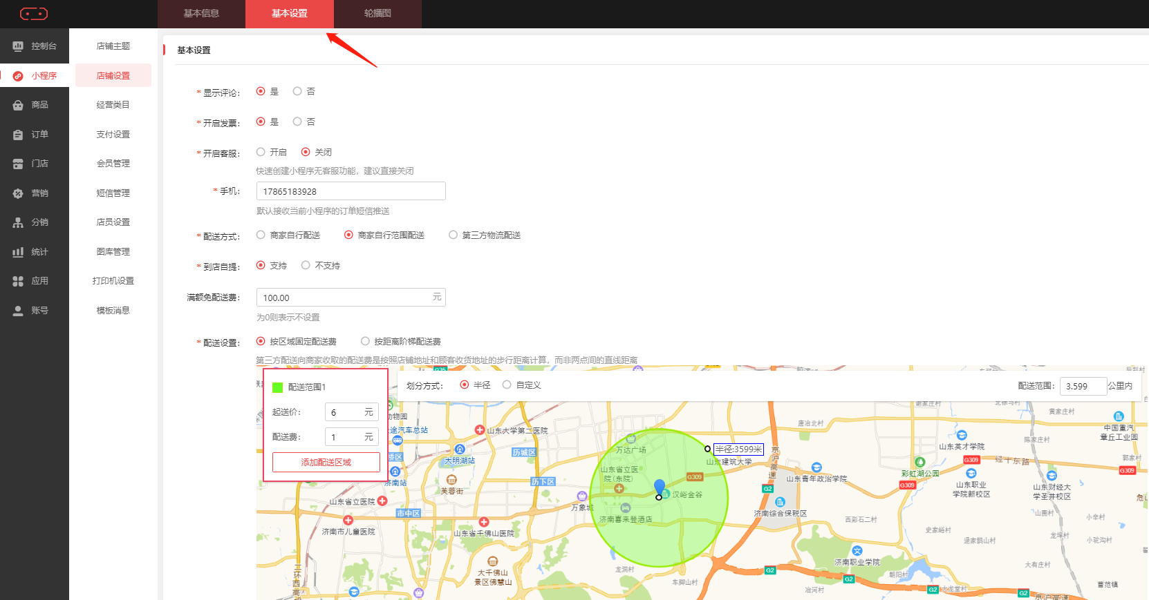The width and height of the screenshot is (1149, 600).
Task: Click the 订单 clipboard icon
Action: [18, 135]
